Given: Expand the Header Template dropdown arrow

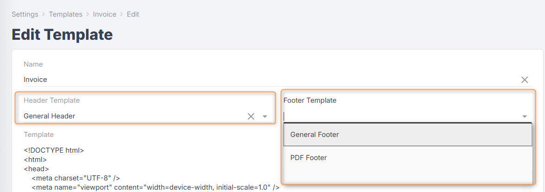Looking at the screenshot, I should click(265, 116).
